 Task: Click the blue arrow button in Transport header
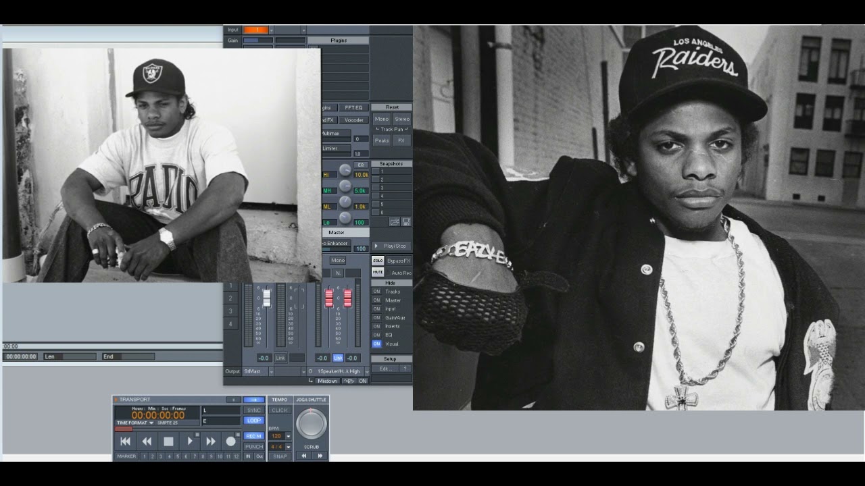[x=253, y=400]
